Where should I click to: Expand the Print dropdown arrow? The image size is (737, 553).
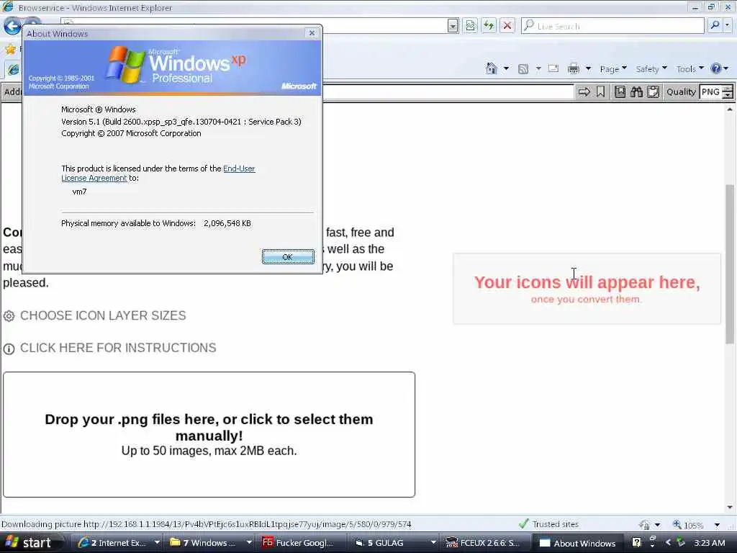point(588,68)
